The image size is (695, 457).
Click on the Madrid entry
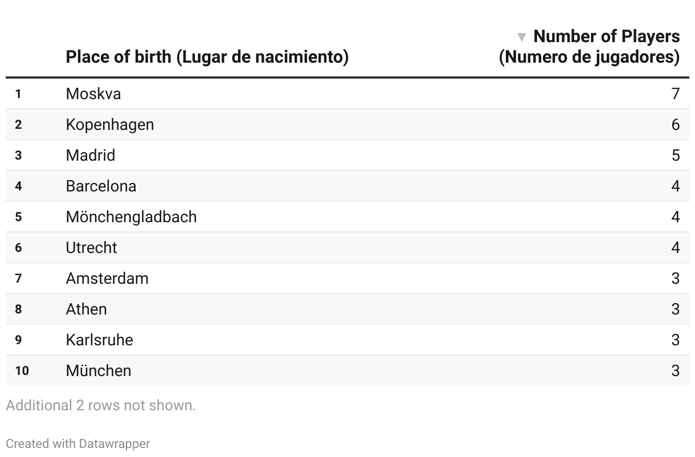point(91,155)
